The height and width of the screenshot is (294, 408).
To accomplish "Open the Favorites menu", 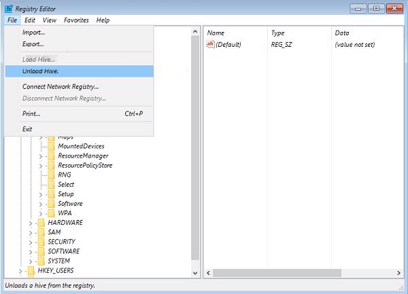I will [76, 20].
